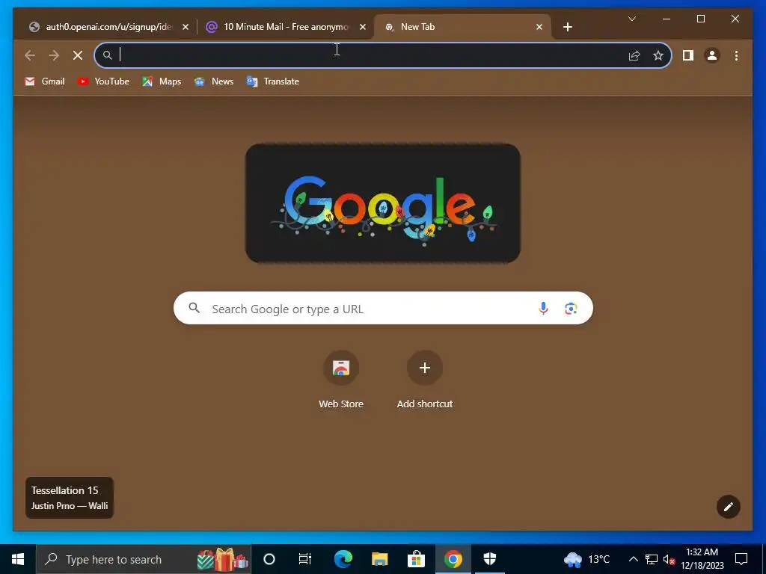Open the clock showing 1:32 AM
766x574 pixels.
click(x=702, y=559)
